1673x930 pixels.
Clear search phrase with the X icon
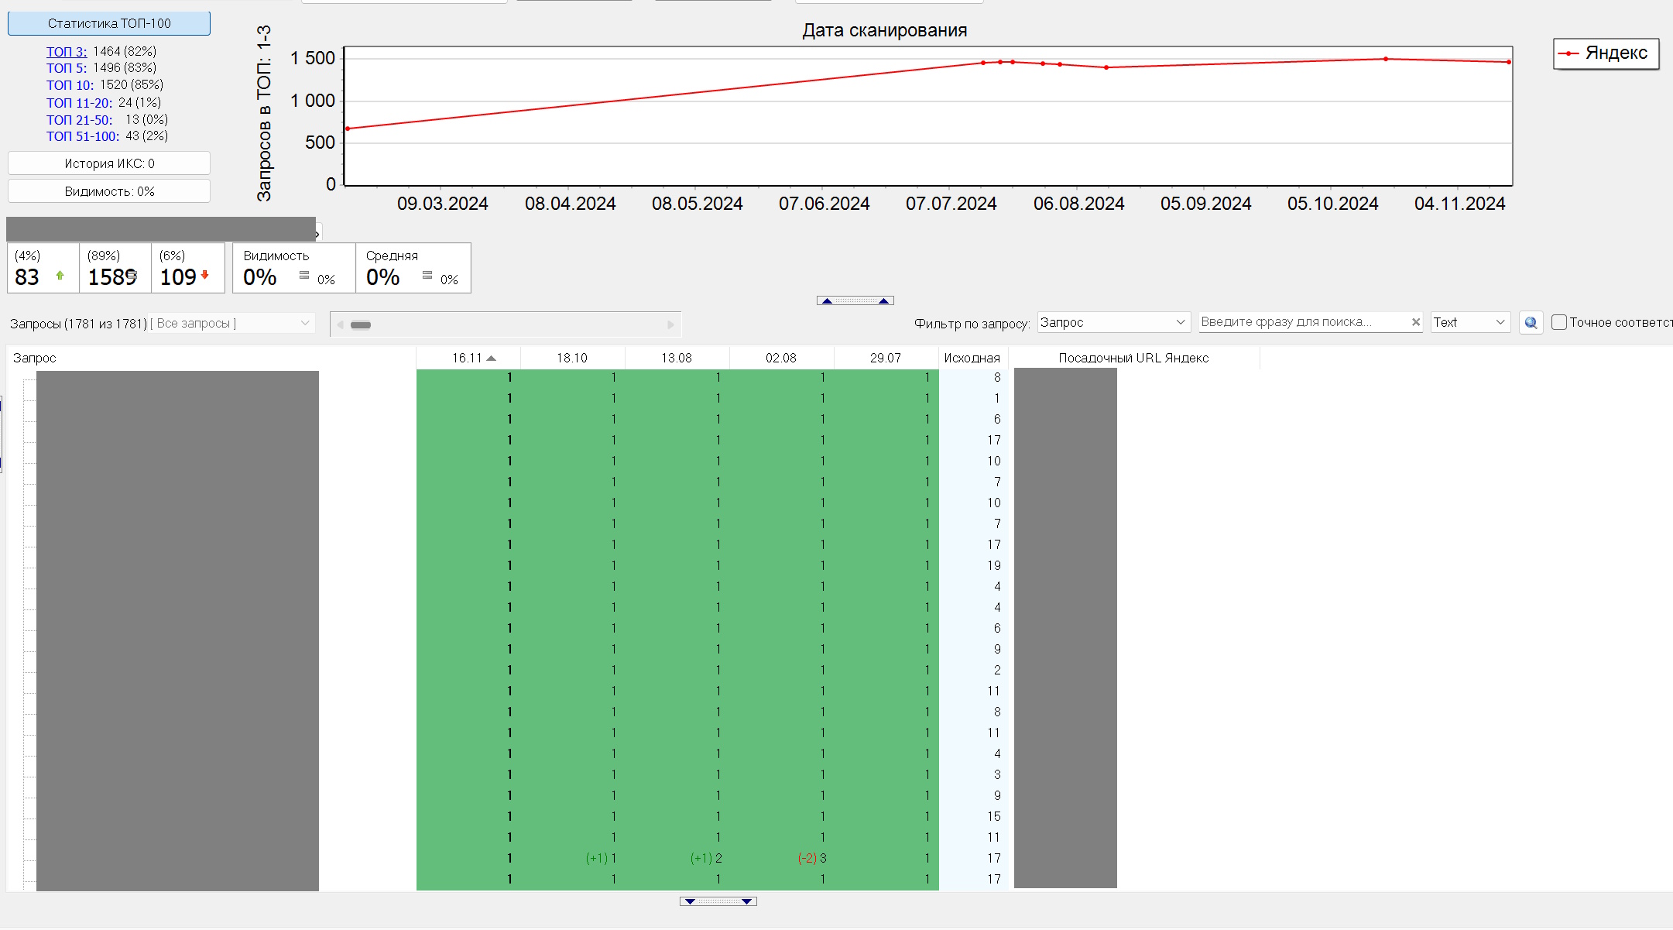point(1416,322)
